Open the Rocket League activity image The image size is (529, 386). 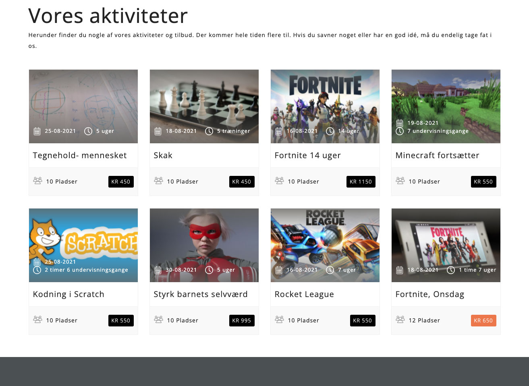(x=325, y=239)
